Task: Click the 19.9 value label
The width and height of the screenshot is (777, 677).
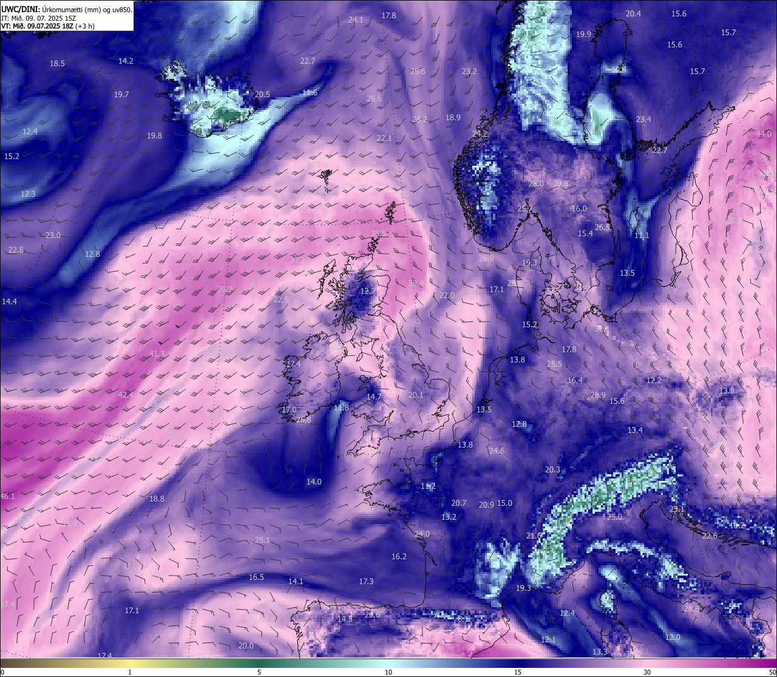Action: tap(583, 34)
